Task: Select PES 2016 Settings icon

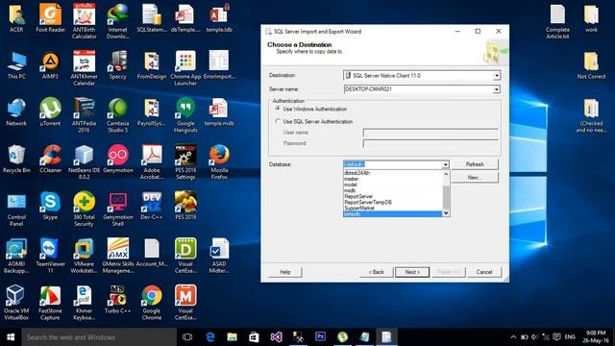Action: click(185, 162)
